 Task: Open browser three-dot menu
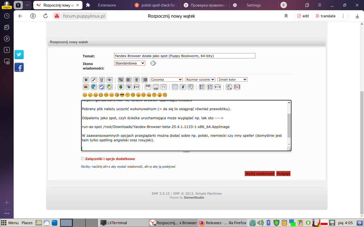tap(343, 16)
